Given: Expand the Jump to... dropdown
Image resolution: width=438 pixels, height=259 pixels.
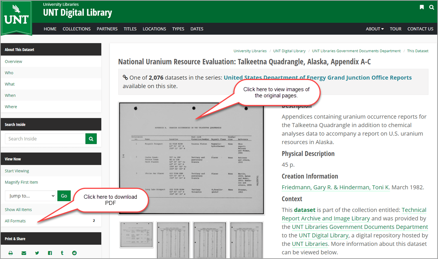Looking at the screenshot, I should [x=30, y=195].
